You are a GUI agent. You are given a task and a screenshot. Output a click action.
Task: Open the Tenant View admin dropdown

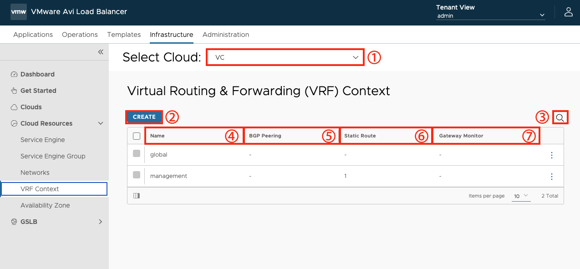point(490,15)
